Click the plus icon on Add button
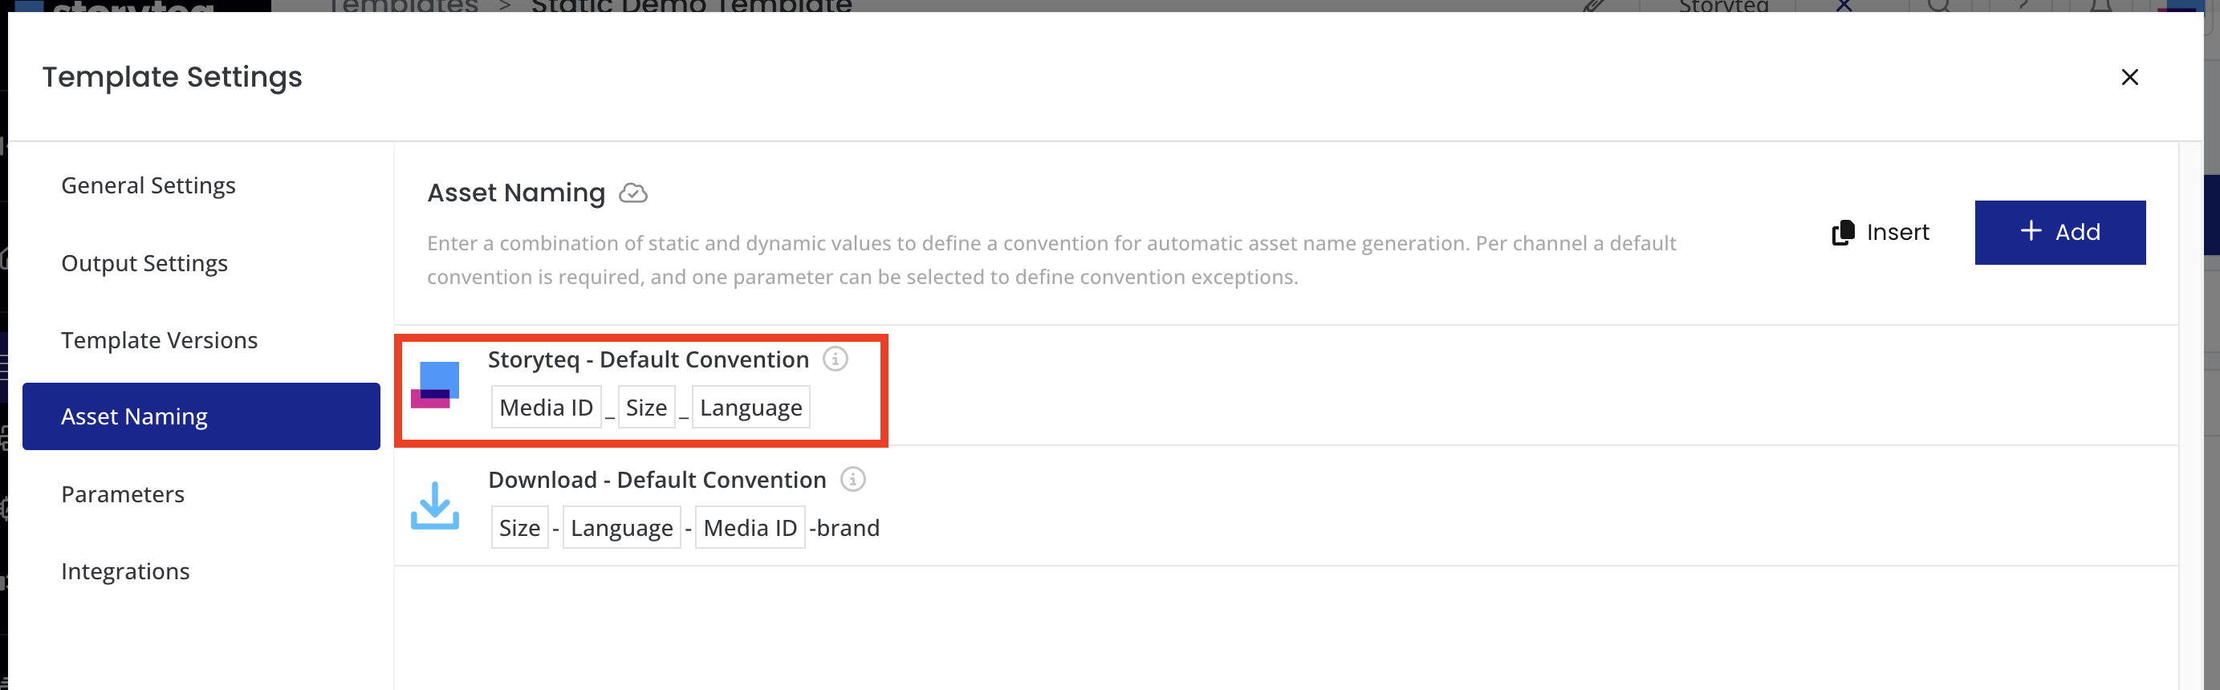This screenshot has width=2220, height=690. (x=2031, y=231)
